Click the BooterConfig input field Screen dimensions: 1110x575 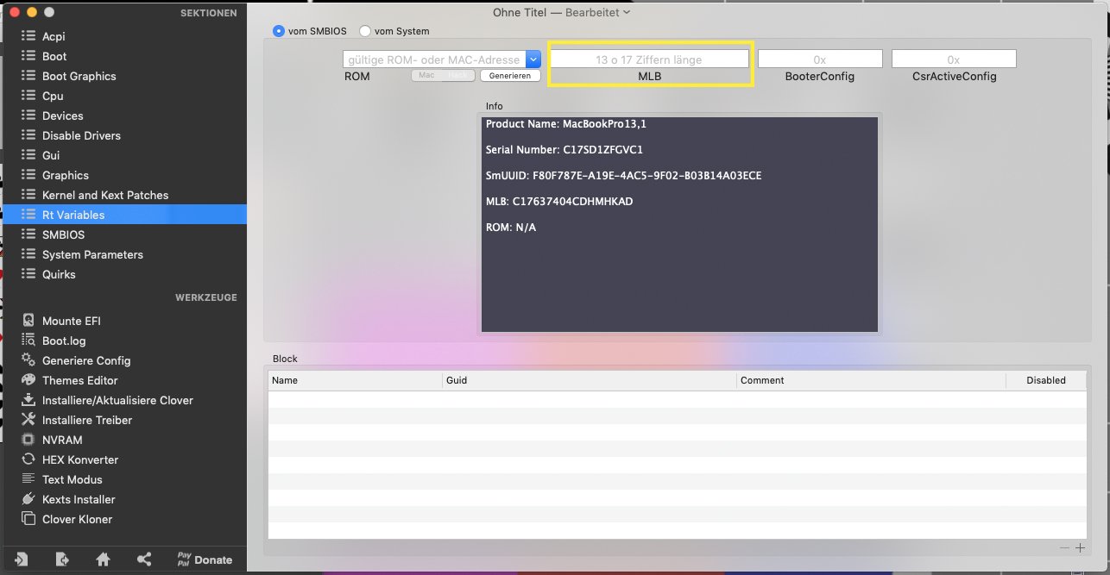[x=820, y=59]
